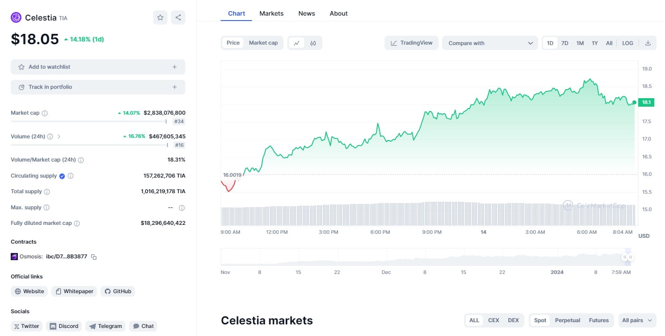Open TradingView chart button
The width and height of the screenshot is (665, 336).
coord(411,43)
